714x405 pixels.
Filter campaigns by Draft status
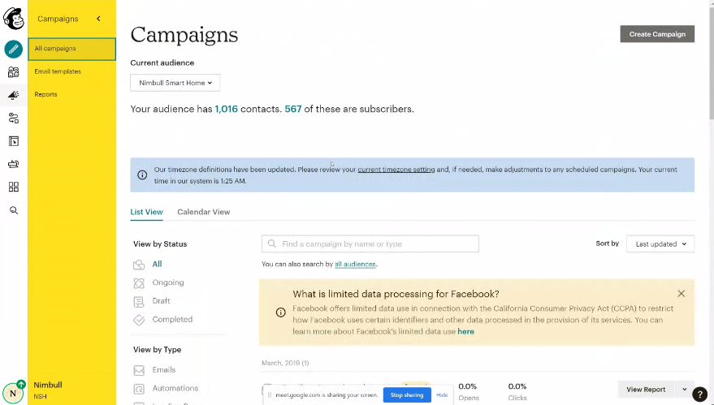pyautogui.click(x=161, y=301)
